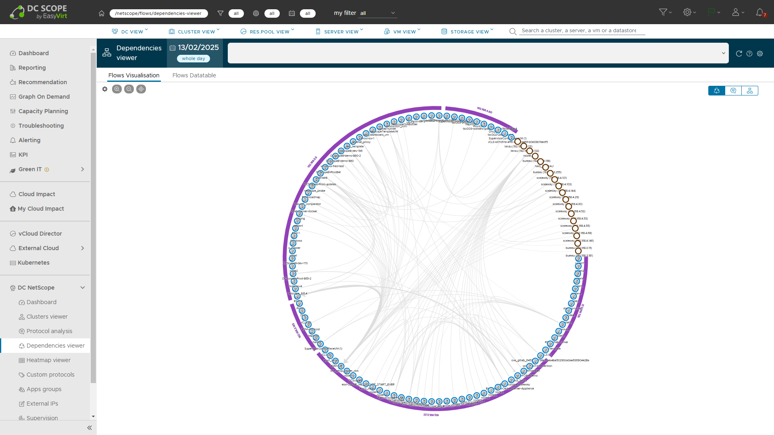Open the Heatmap viewer
Image resolution: width=774 pixels, height=435 pixels.
48,360
